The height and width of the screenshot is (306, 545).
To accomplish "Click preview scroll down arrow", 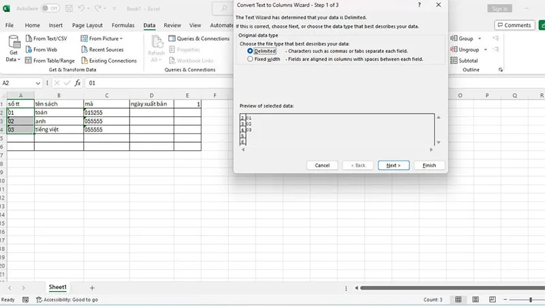I will point(439,142).
